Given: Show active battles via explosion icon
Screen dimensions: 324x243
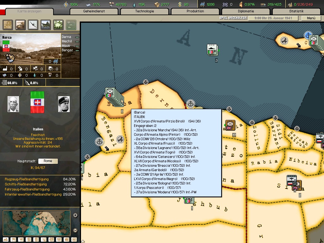Looking at the screenshot, I should [58, 24].
